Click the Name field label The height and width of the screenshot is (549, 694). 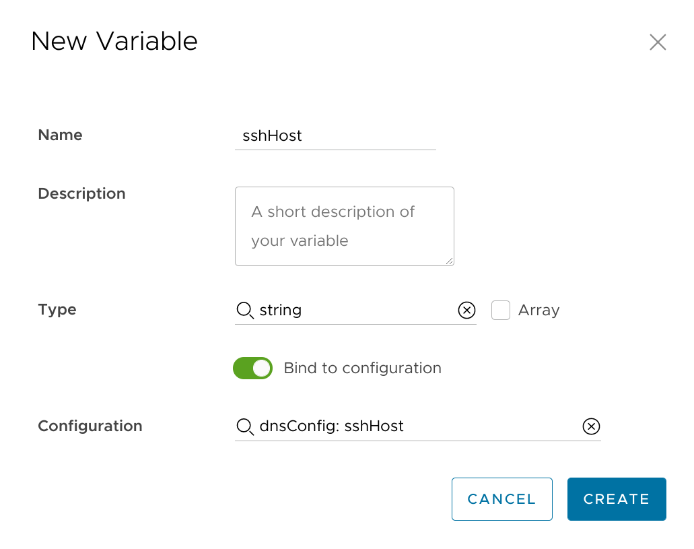(x=60, y=135)
